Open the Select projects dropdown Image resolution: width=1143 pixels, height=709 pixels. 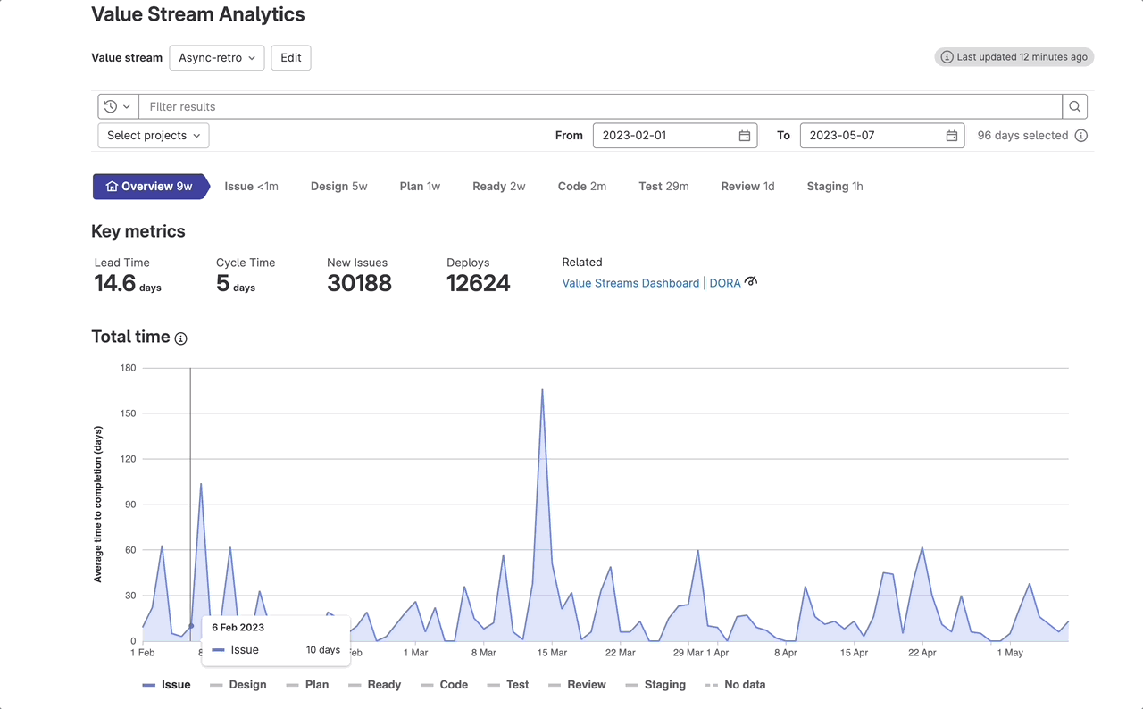(153, 136)
